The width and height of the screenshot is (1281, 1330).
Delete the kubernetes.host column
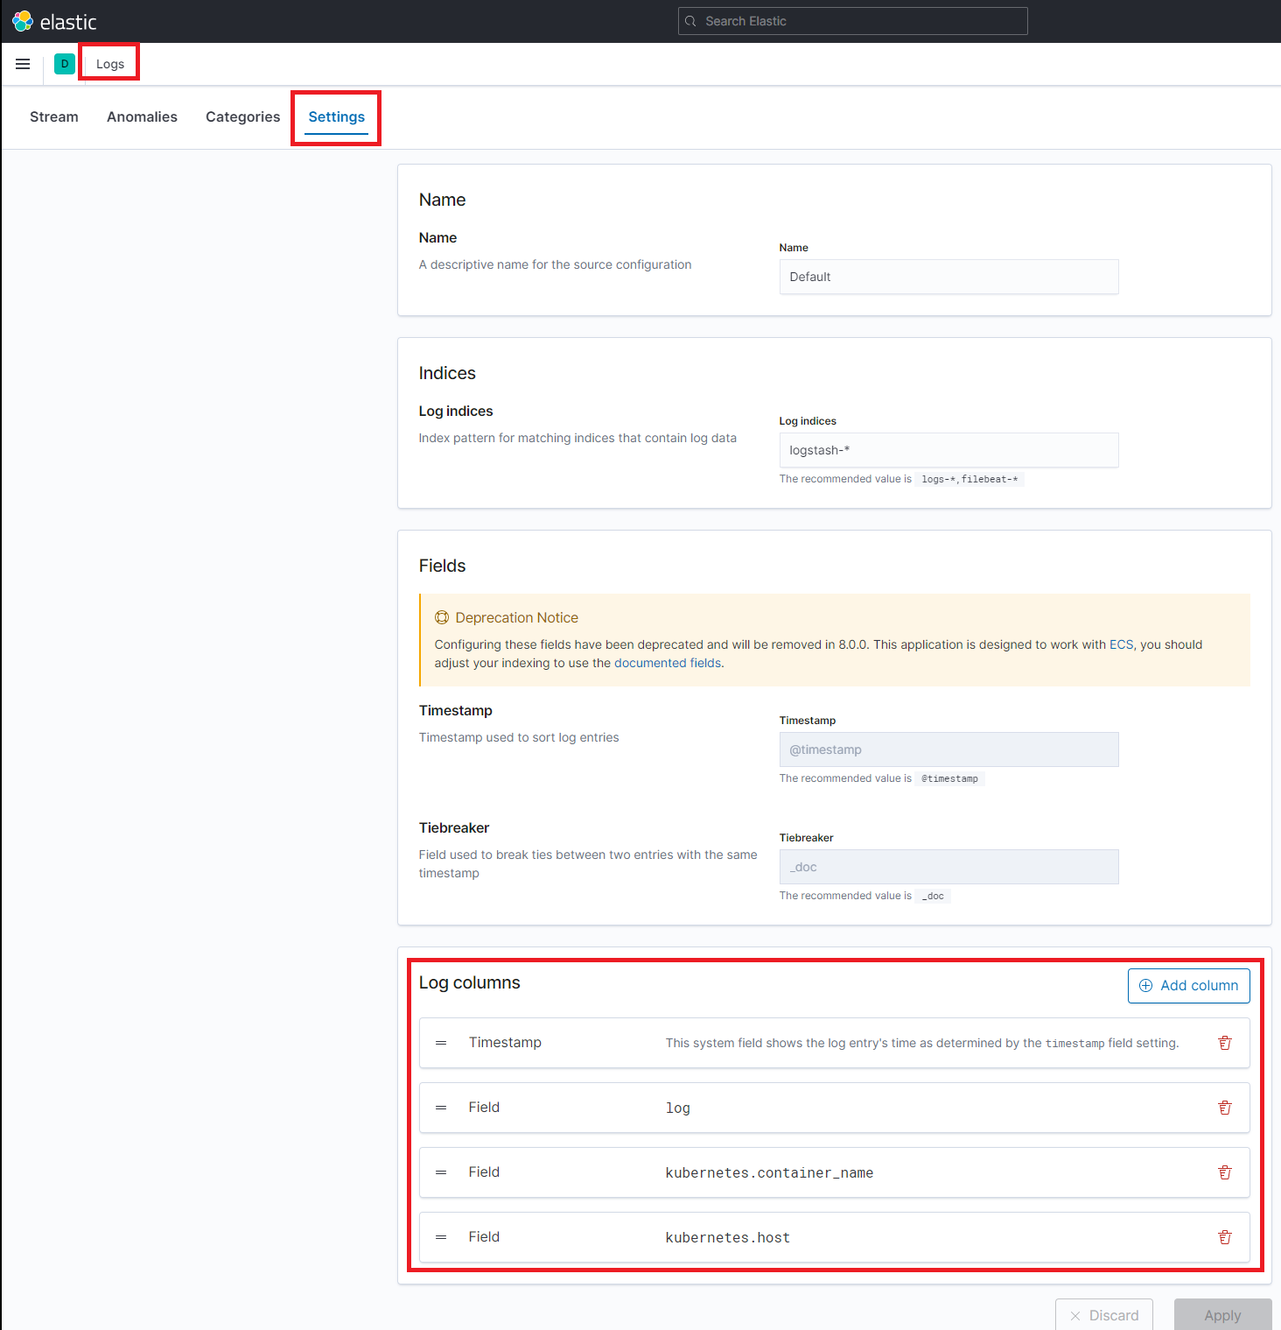1225,1237
